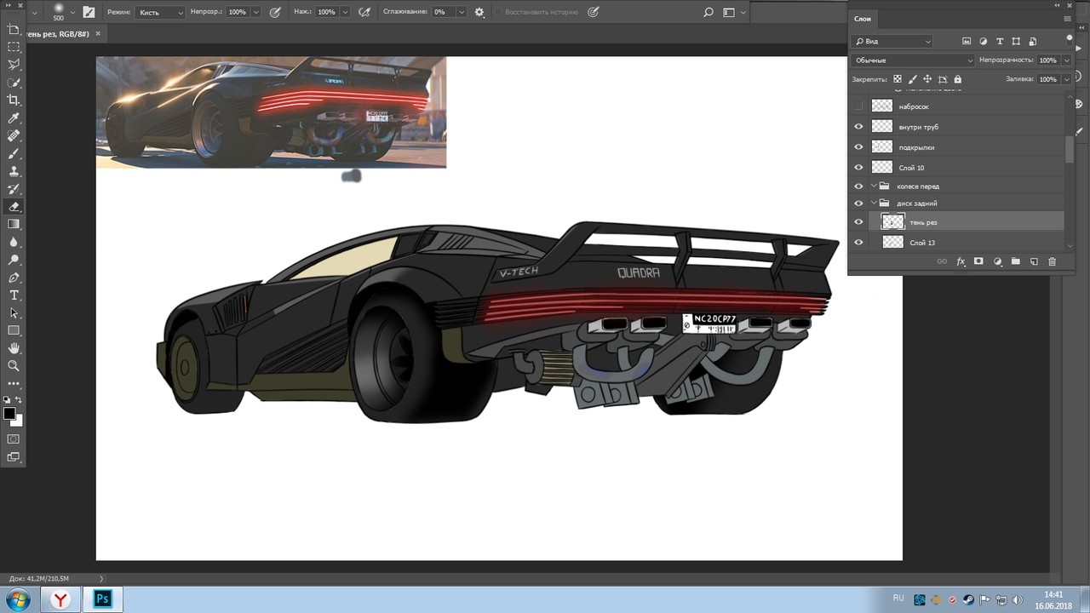Filter layers by shape layers icon

tap(1016, 41)
